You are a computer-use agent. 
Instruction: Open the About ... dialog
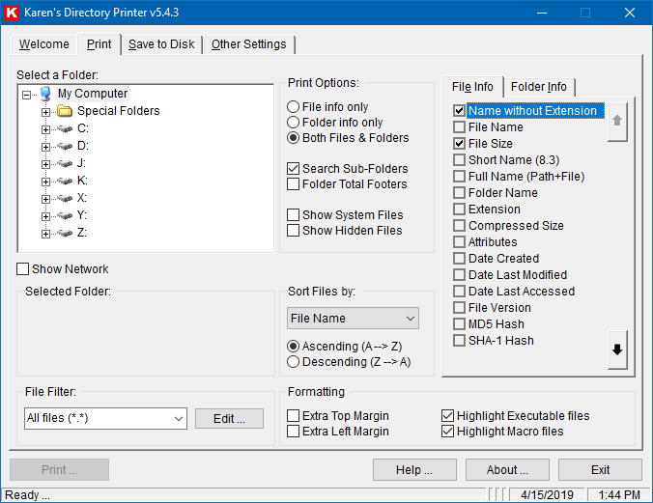pyautogui.click(x=508, y=470)
